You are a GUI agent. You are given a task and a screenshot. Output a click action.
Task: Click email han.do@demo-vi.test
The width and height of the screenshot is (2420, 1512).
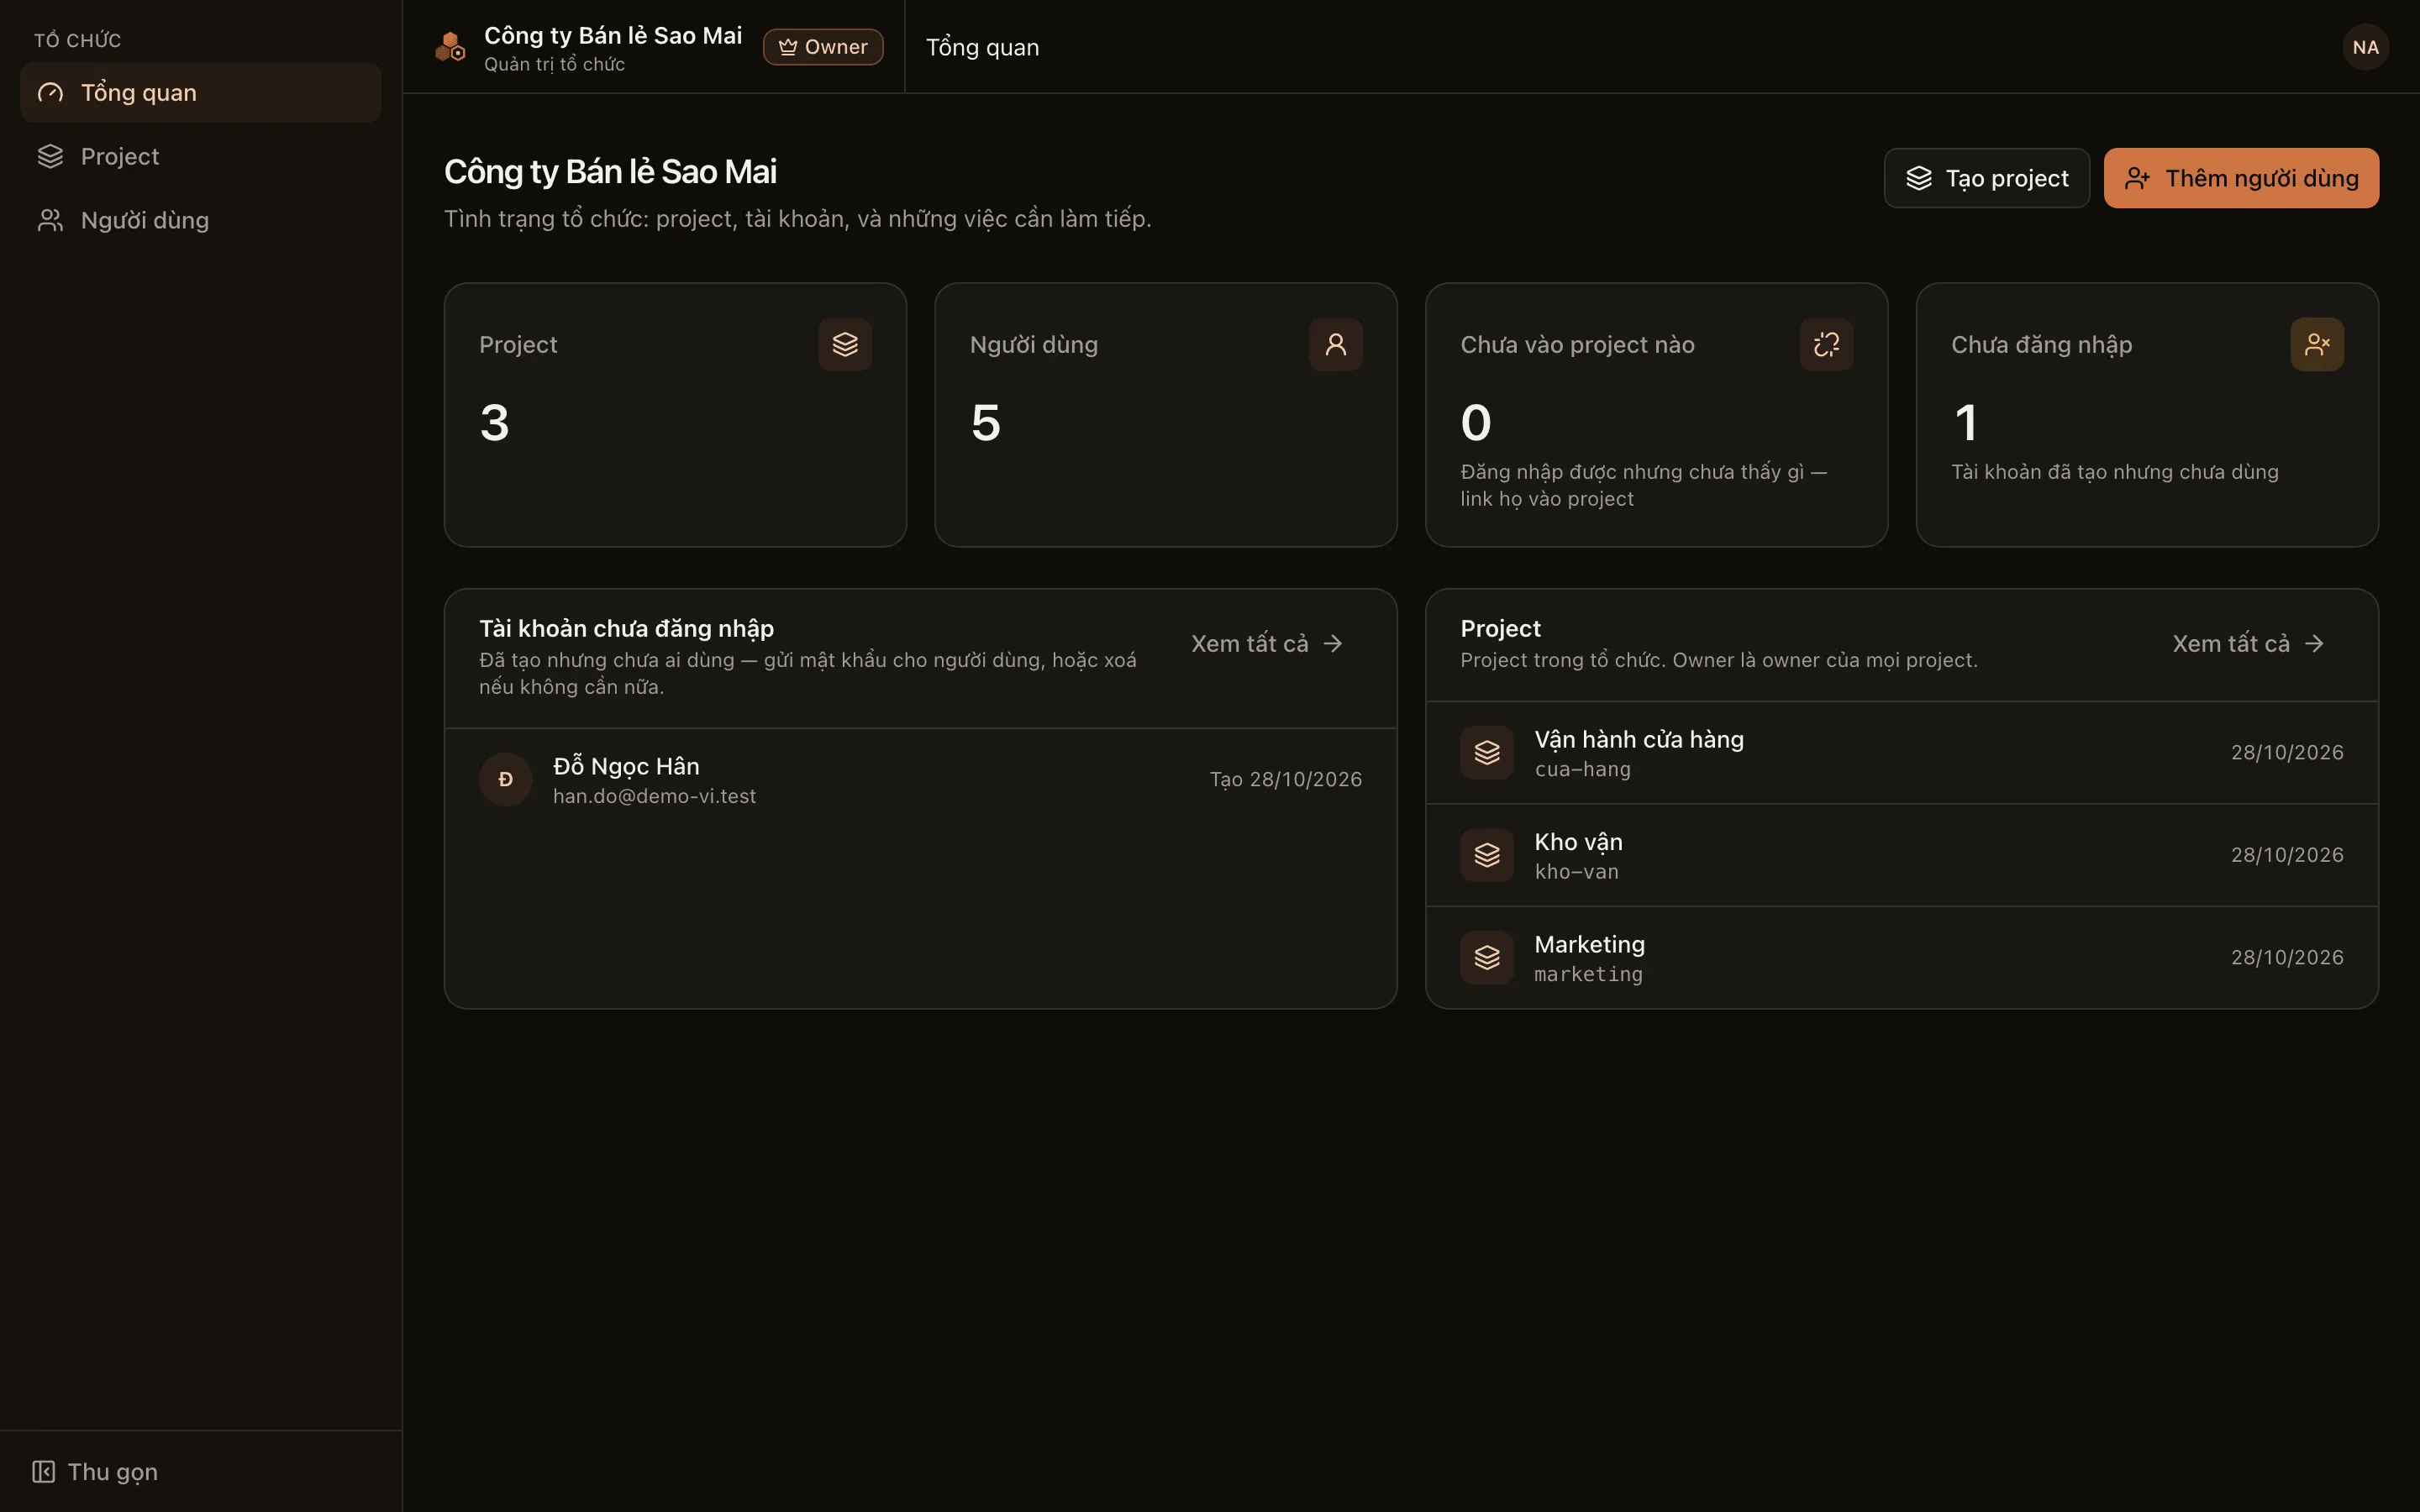click(x=654, y=796)
